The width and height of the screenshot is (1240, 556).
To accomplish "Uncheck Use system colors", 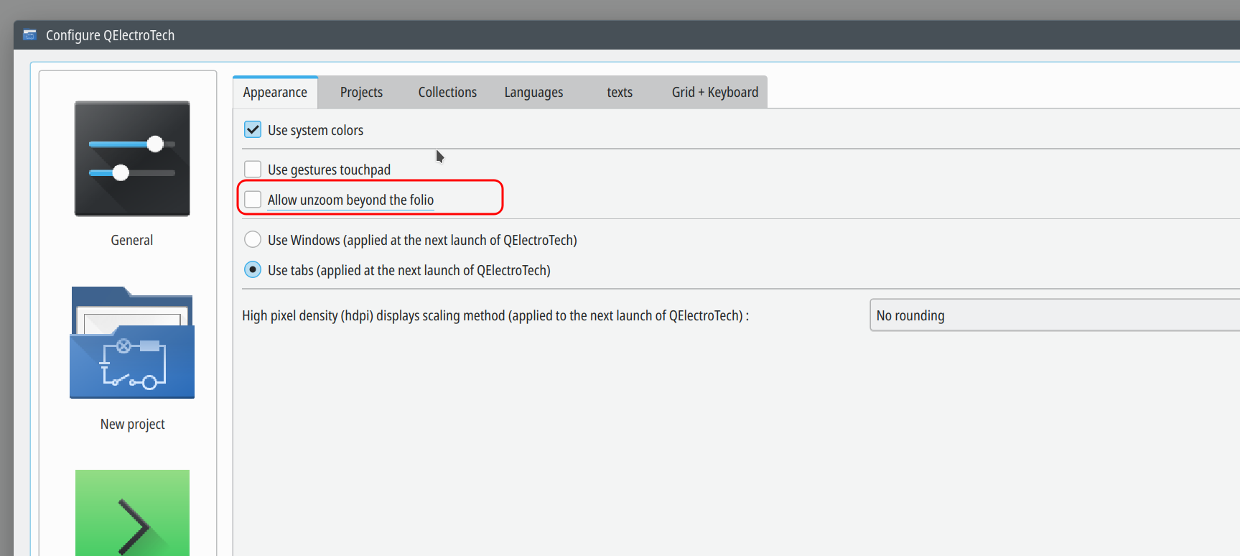I will click(253, 130).
